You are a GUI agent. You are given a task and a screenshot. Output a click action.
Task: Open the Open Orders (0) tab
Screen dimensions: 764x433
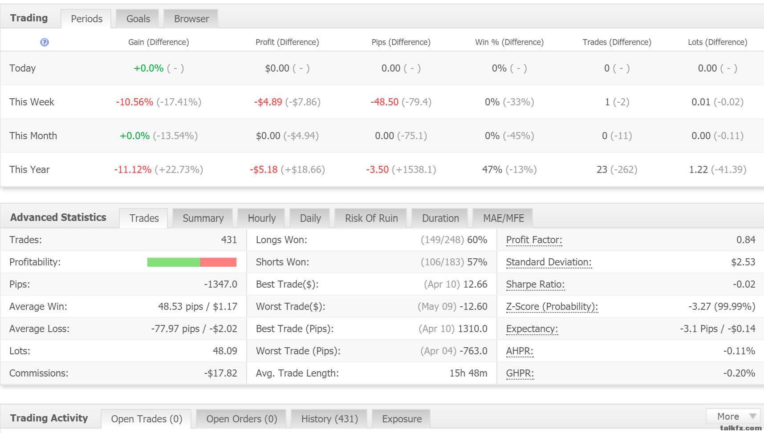pos(242,419)
